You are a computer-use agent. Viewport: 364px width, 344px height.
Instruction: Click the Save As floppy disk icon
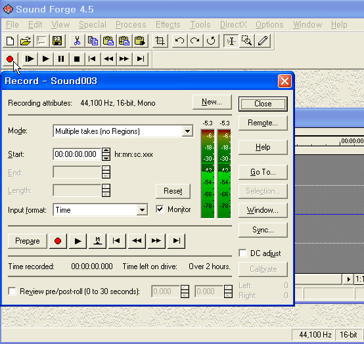[x=57, y=41]
